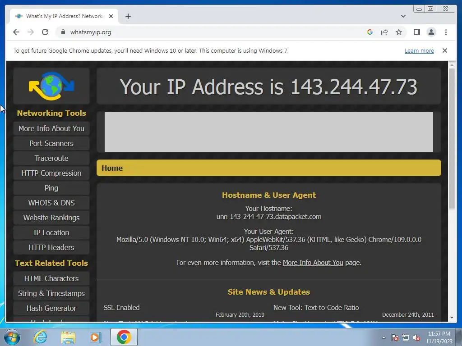Viewport: 462px width, 346px height.
Task: Click the page vertical scrollbar thumb
Action: pos(452,138)
